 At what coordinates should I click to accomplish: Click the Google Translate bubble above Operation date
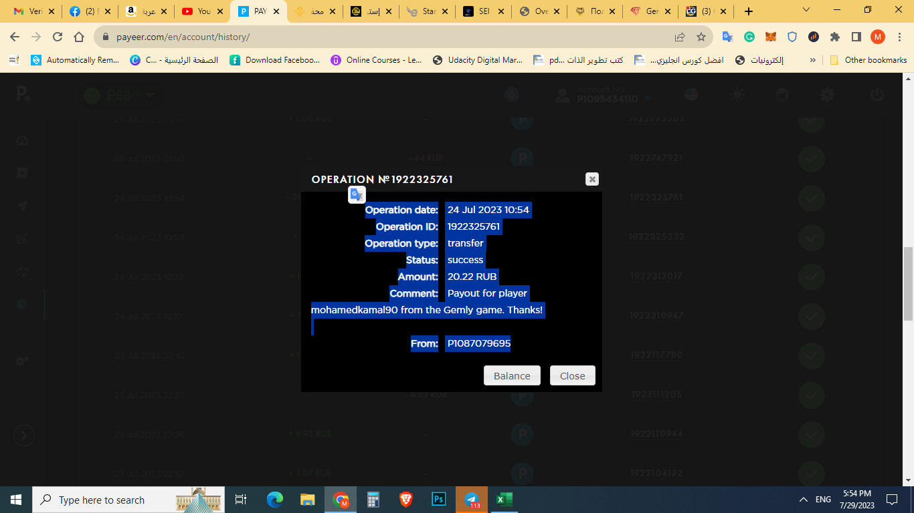(x=357, y=194)
